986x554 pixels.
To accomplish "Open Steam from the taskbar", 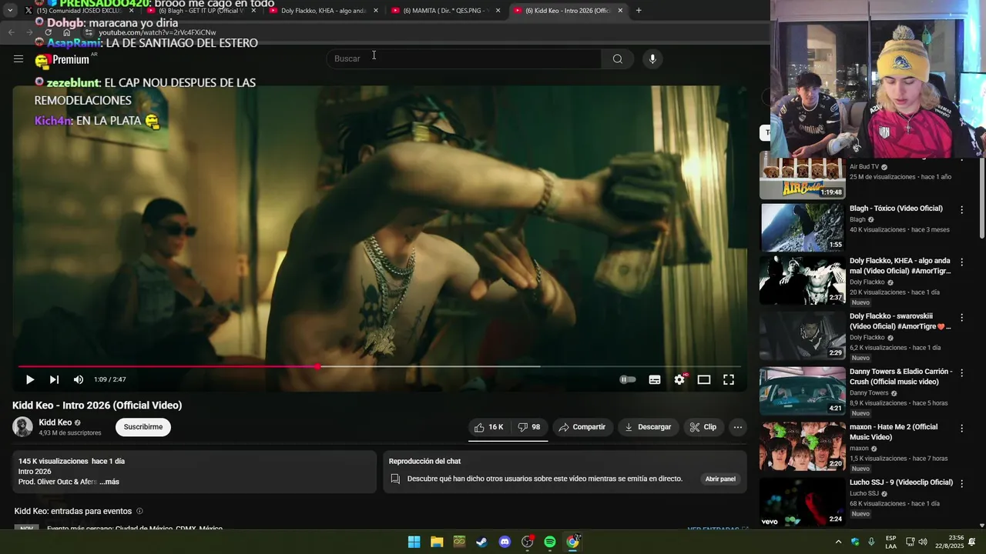I will pos(481,542).
